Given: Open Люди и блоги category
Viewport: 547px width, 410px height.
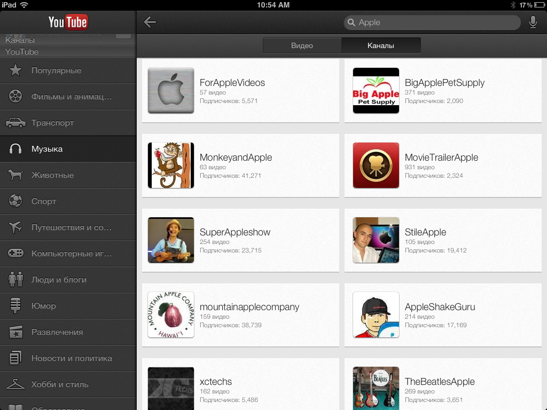Looking at the screenshot, I should 59,280.
